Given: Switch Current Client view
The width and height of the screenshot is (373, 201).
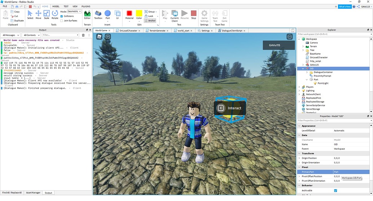Looking at the screenshot, I should point(174,16).
